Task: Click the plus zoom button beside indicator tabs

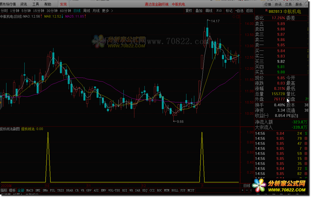Action: [242, 190]
